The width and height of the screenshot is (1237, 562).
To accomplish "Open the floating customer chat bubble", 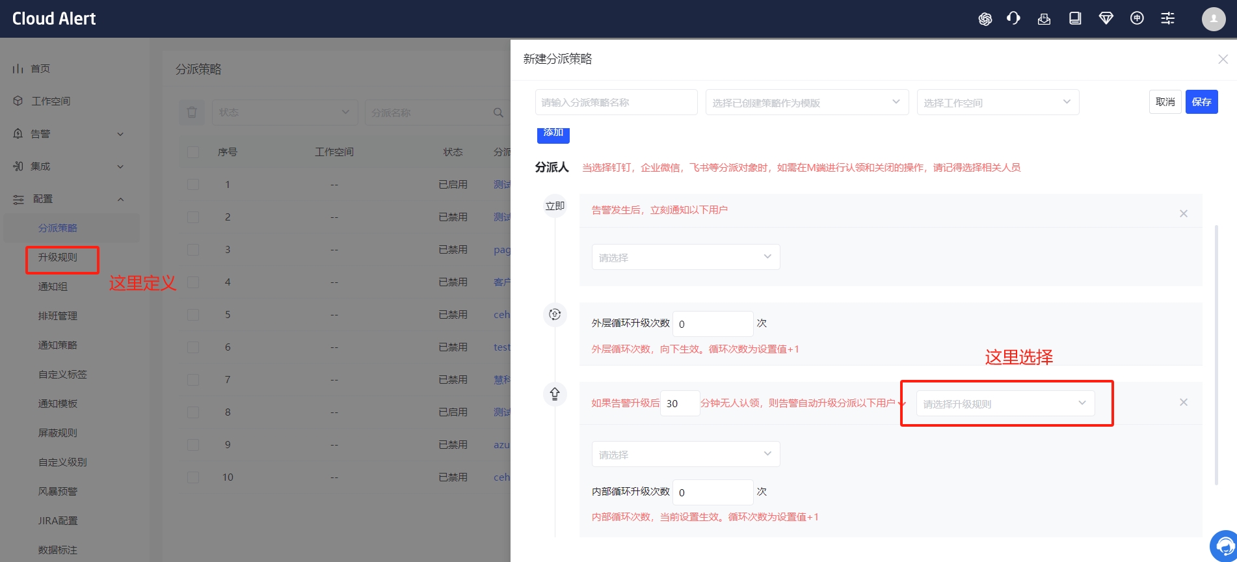I will pyautogui.click(x=1224, y=546).
